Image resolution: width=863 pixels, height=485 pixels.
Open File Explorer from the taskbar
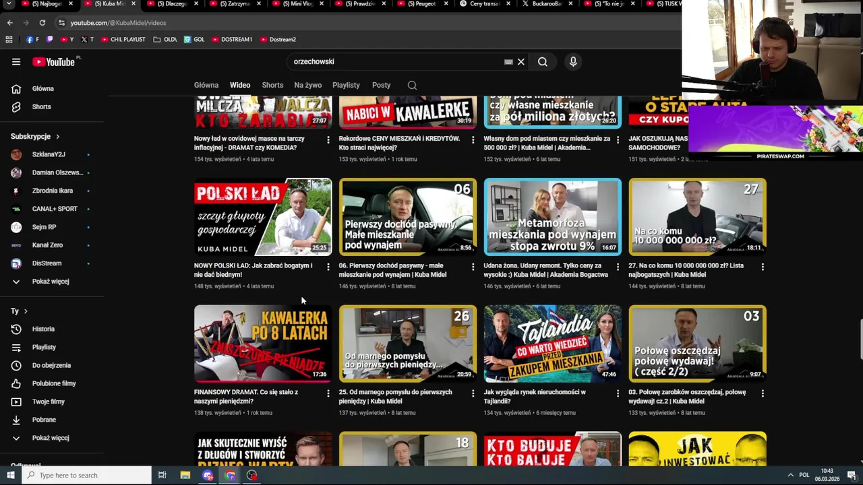(185, 476)
